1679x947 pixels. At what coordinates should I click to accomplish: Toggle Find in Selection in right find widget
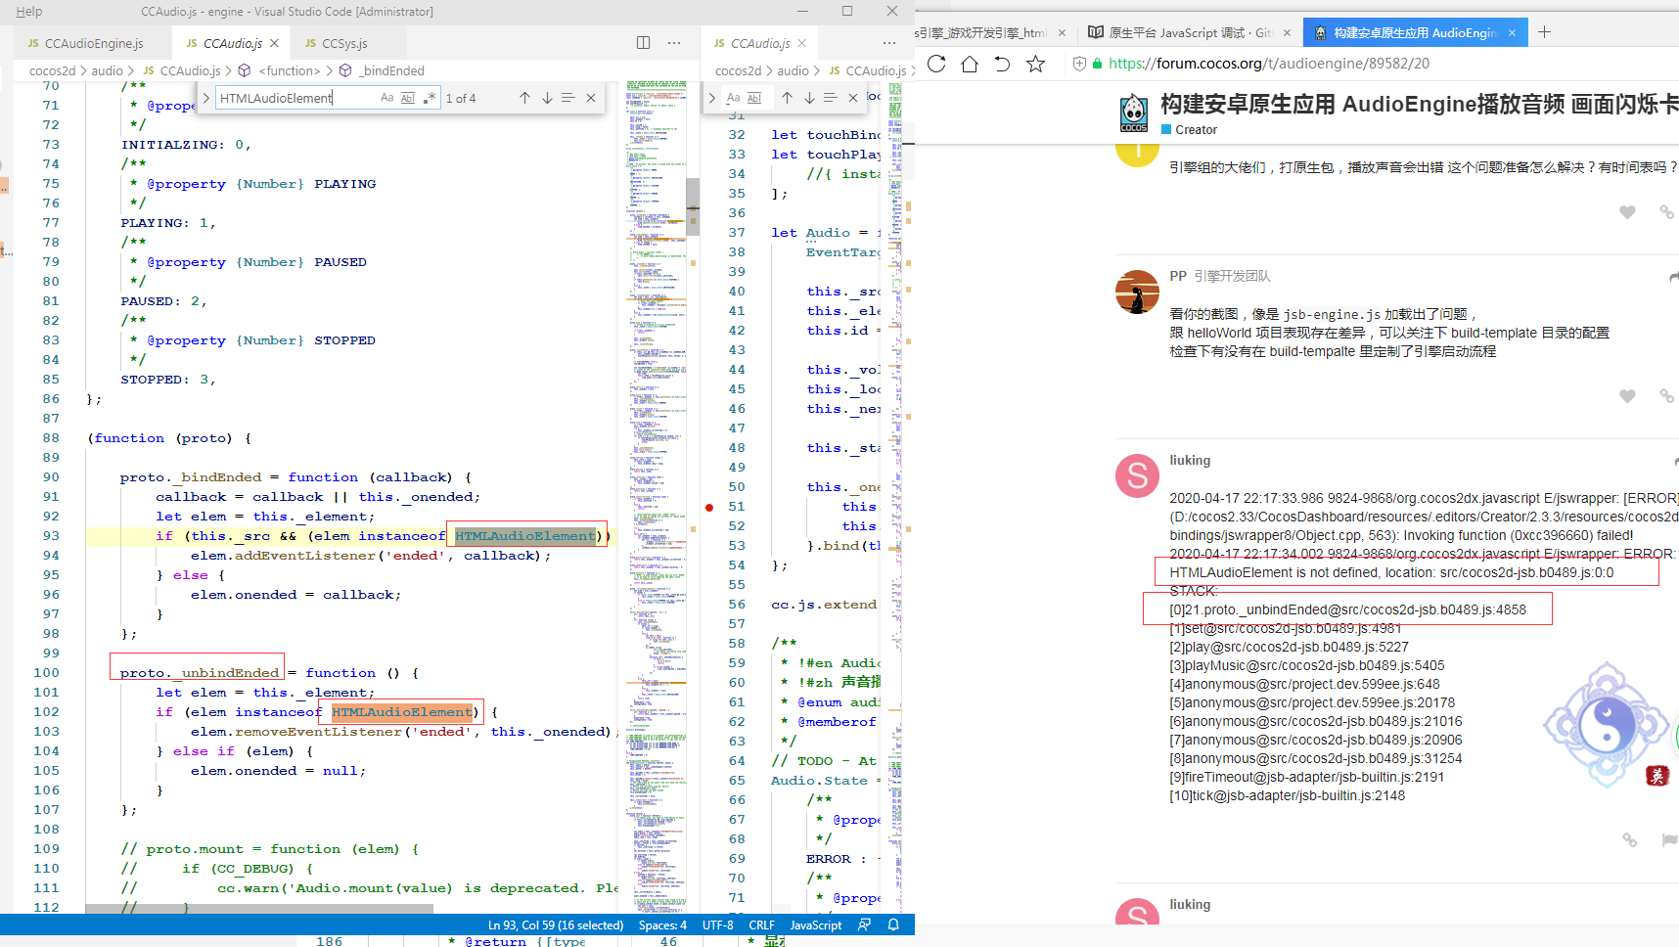pos(831,98)
